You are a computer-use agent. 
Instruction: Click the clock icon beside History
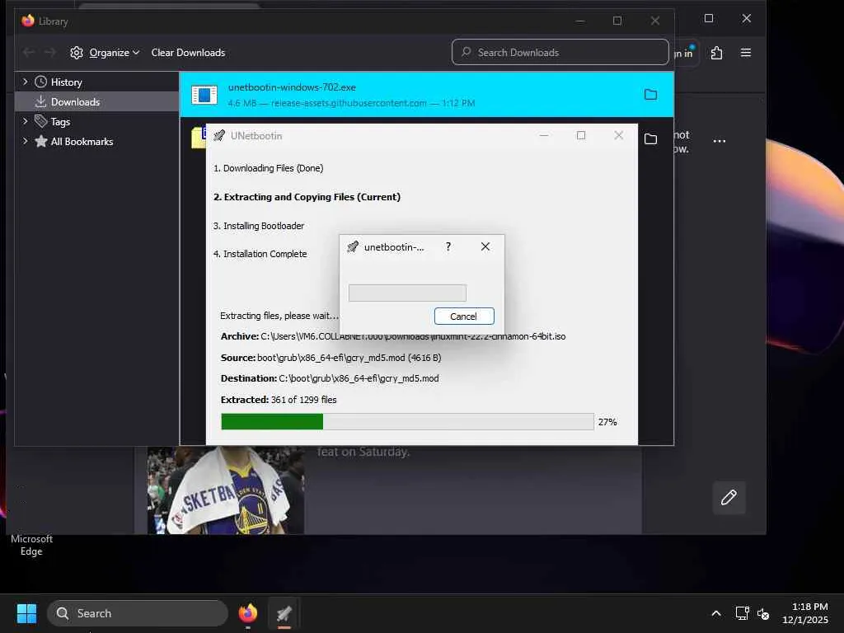(x=41, y=82)
